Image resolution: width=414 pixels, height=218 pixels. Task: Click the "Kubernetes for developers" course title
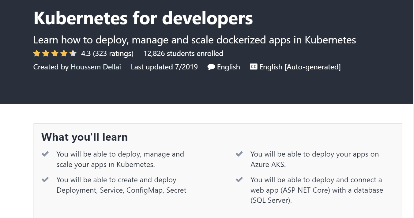(x=143, y=18)
